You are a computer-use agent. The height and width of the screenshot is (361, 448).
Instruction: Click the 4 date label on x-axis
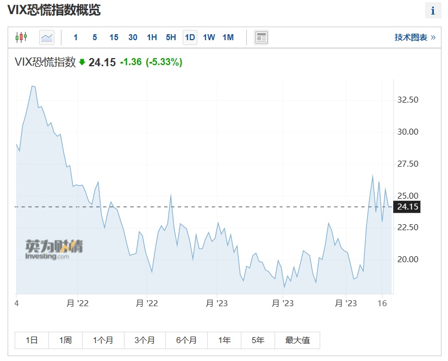pos(16,303)
